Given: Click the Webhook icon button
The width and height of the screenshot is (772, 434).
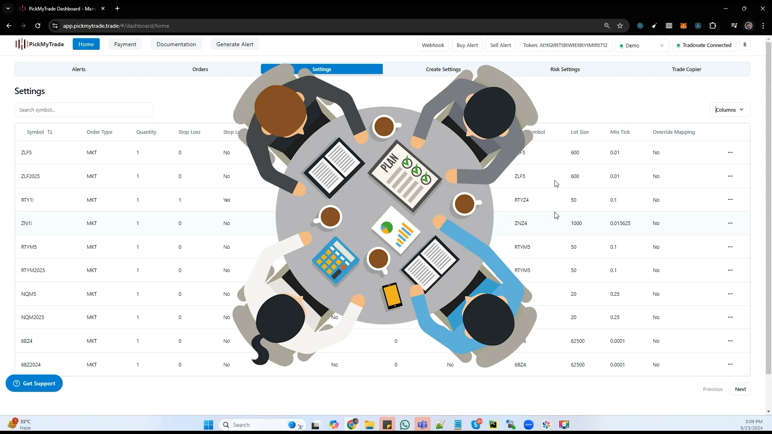Looking at the screenshot, I should point(433,45).
